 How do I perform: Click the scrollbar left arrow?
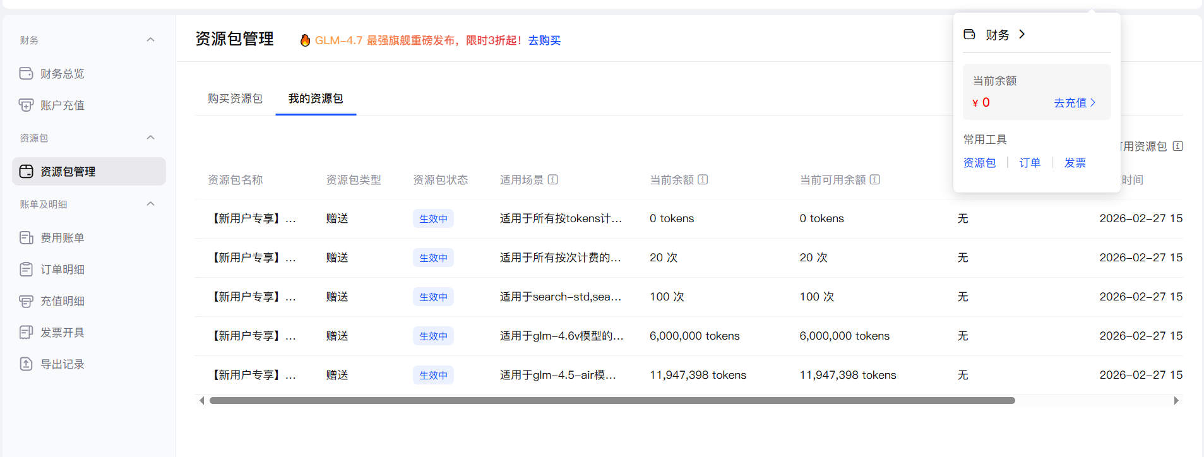click(201, 401)
